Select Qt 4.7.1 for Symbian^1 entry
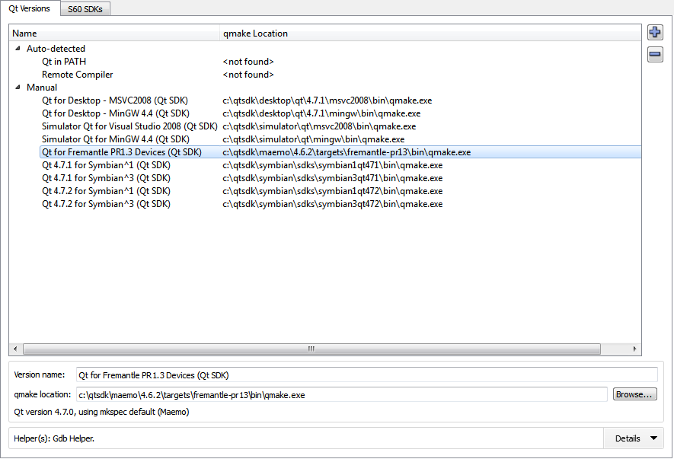This screenshot has width=674, height=459. click(106, 165)
